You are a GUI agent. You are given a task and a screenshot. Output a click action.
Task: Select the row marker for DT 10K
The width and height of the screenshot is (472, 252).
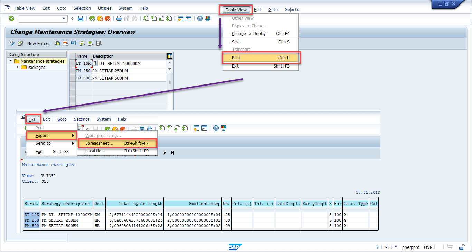click(72, 64)
